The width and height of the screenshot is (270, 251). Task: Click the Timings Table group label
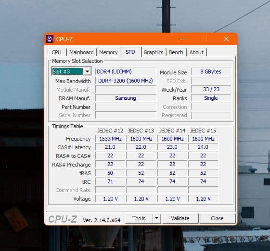coord(67,126)
